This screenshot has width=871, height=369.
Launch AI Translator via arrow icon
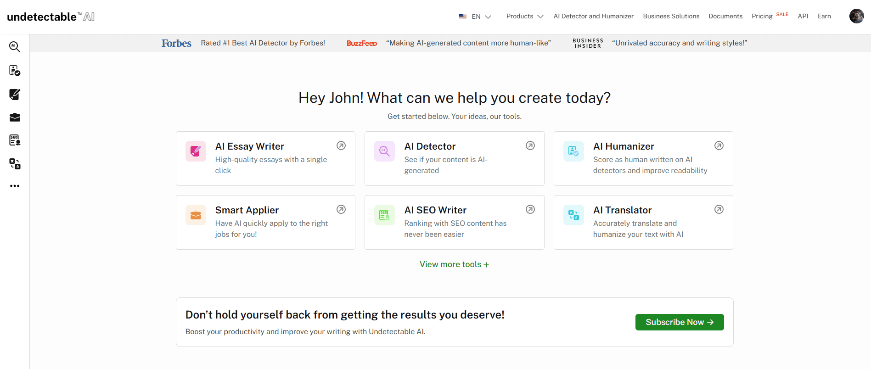(x=719, y=209)
